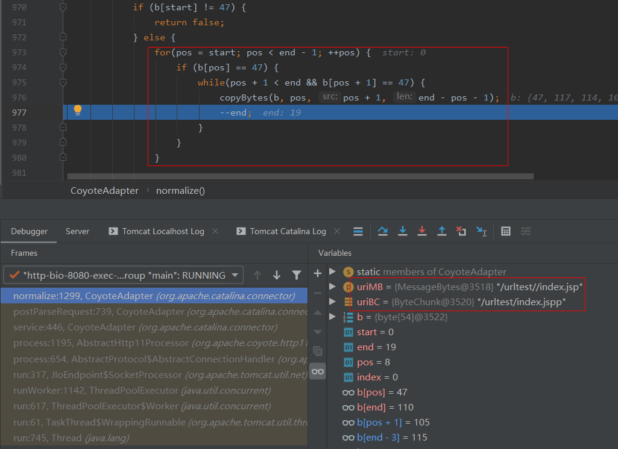Switch to the Server tab
The image size is (618, 449).
tap(77, 231)
